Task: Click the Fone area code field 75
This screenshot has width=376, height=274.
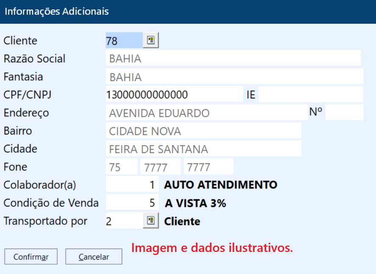Action: coord(121,166)
